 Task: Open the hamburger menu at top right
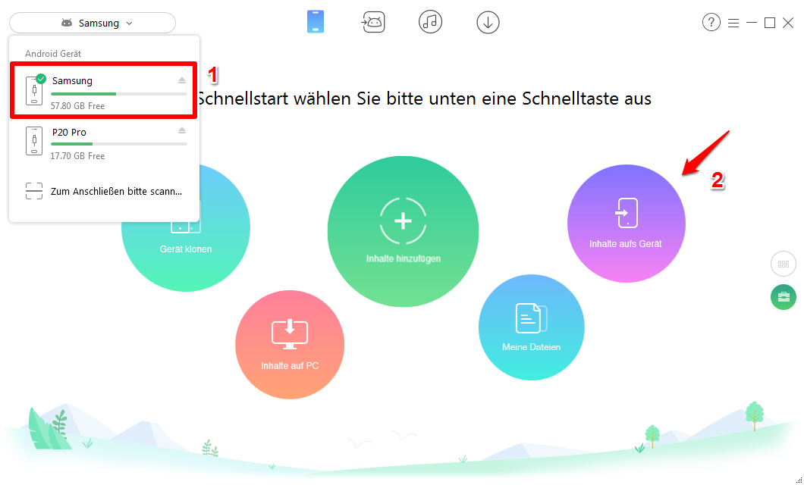coord(733,23)
